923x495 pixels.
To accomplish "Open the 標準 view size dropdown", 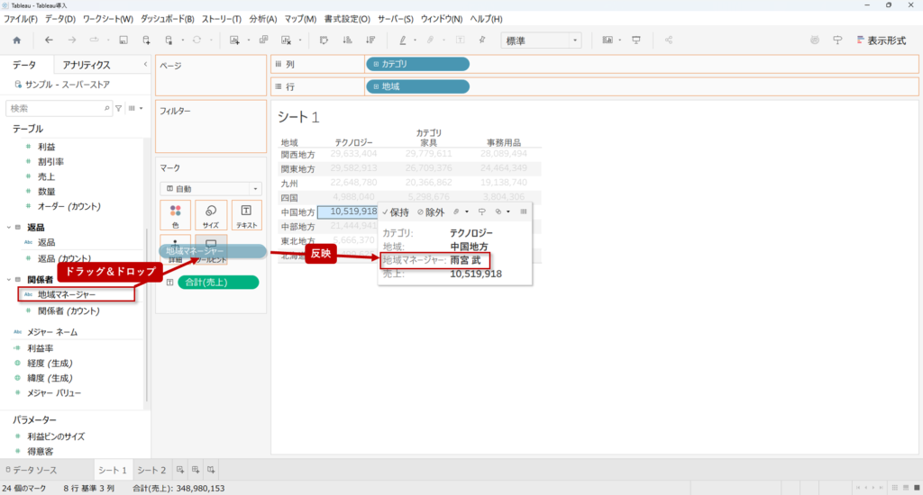I will [x=541, y=40].
